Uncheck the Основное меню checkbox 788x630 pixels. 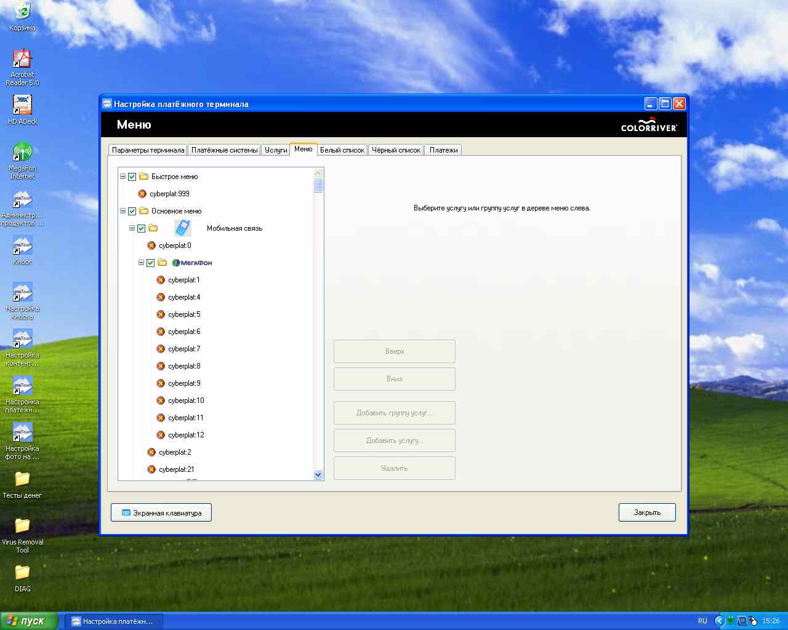(132, 211)
